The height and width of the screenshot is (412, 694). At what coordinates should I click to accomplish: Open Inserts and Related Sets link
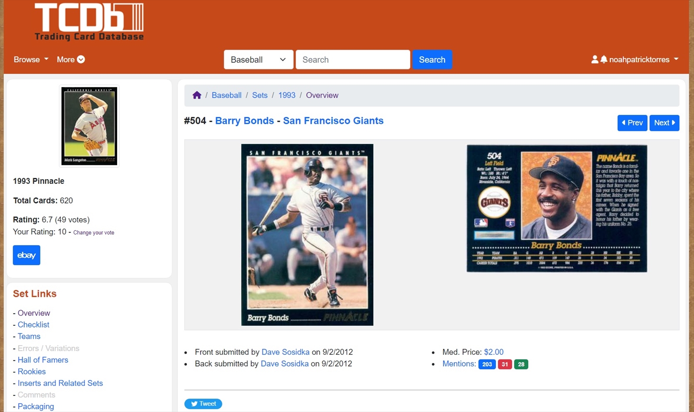60,383
